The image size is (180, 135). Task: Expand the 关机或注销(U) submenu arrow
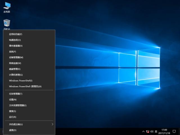click(53, 124)
